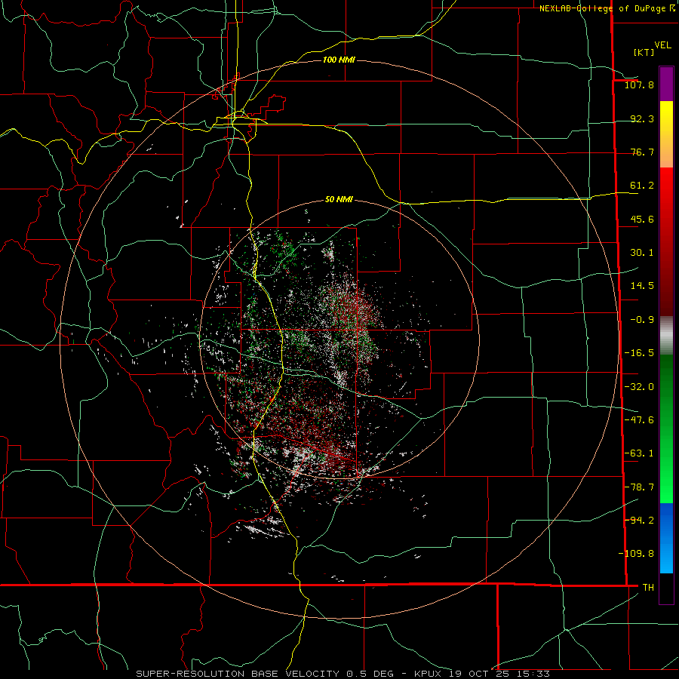
Task: Click the 92.3 velocity scale value
Action: tap(642, 118)
